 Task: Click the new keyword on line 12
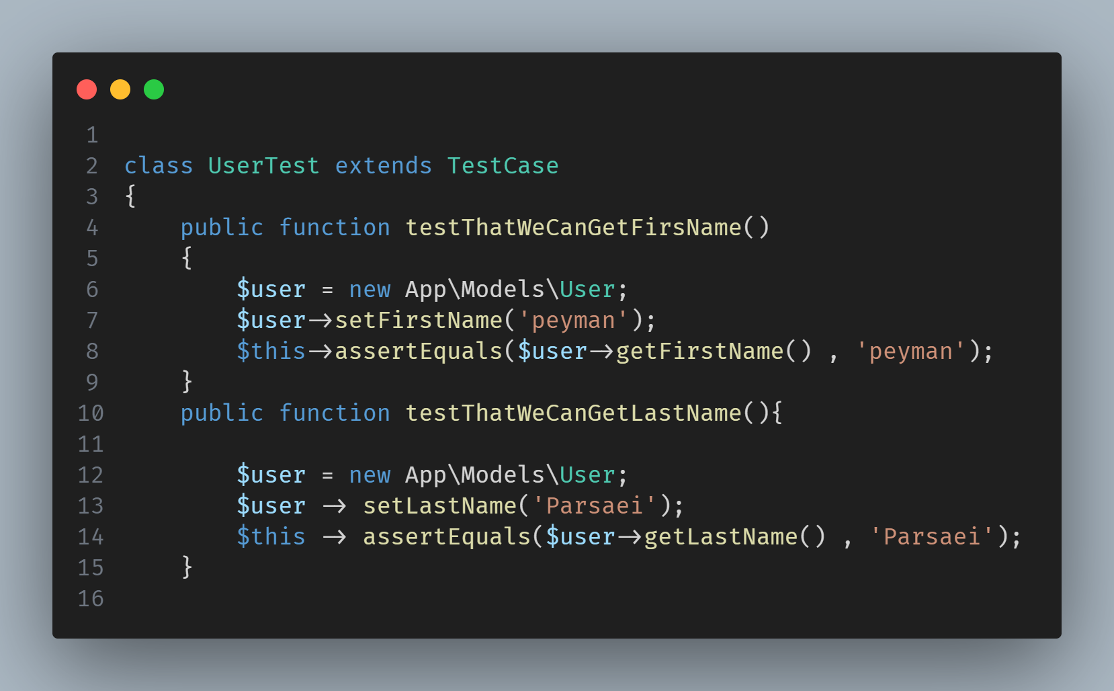[x=370, y=475]
